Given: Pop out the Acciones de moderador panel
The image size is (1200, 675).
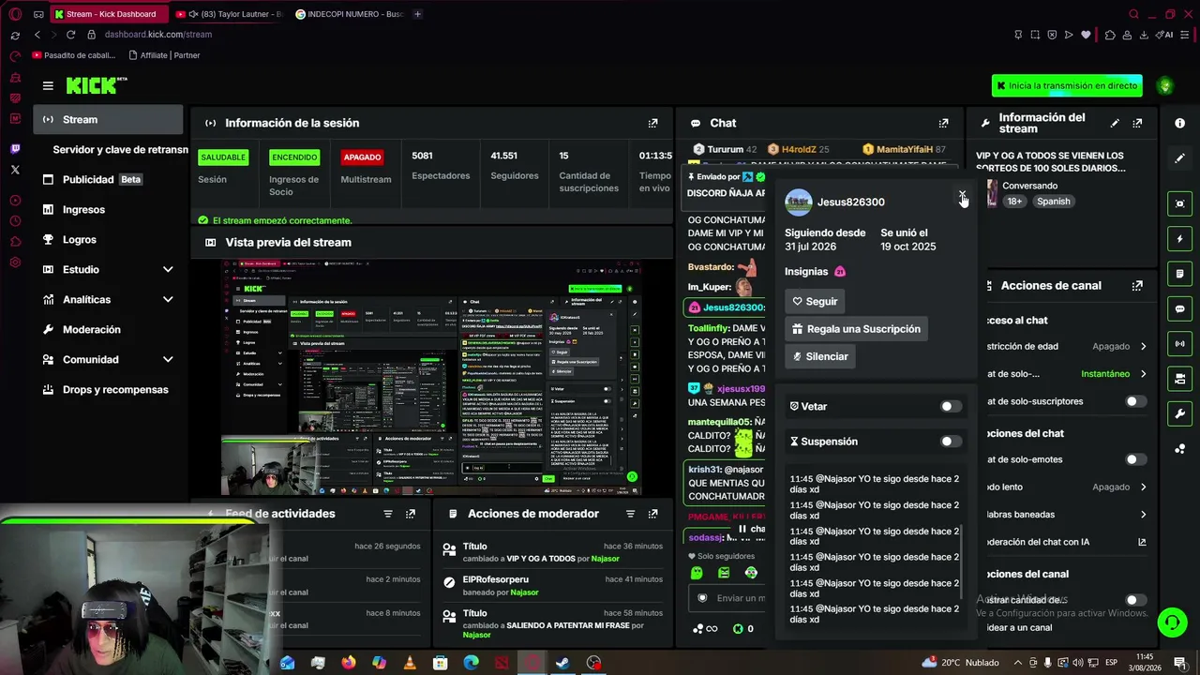Looking at the screenshot, I should [x=653, y=514].
